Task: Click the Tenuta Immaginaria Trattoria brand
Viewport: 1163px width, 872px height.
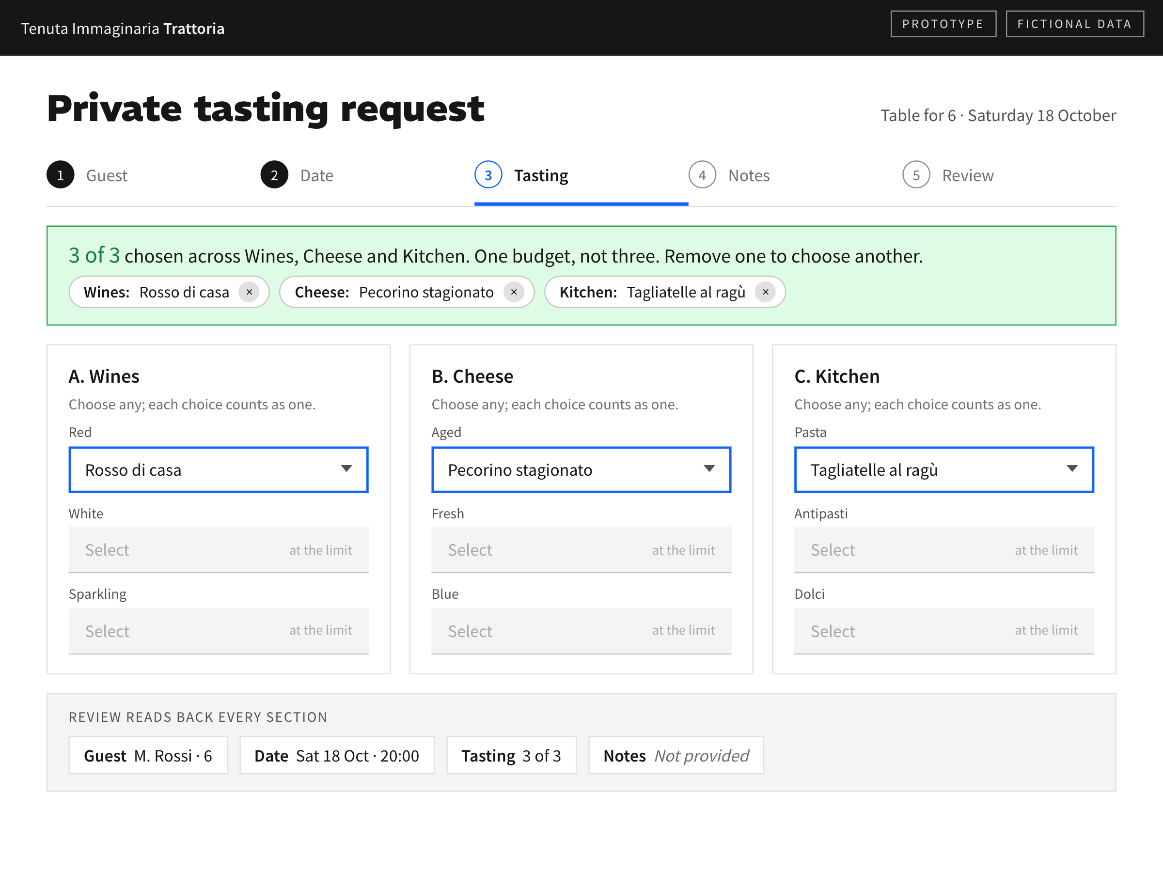Action: point(123,29)
